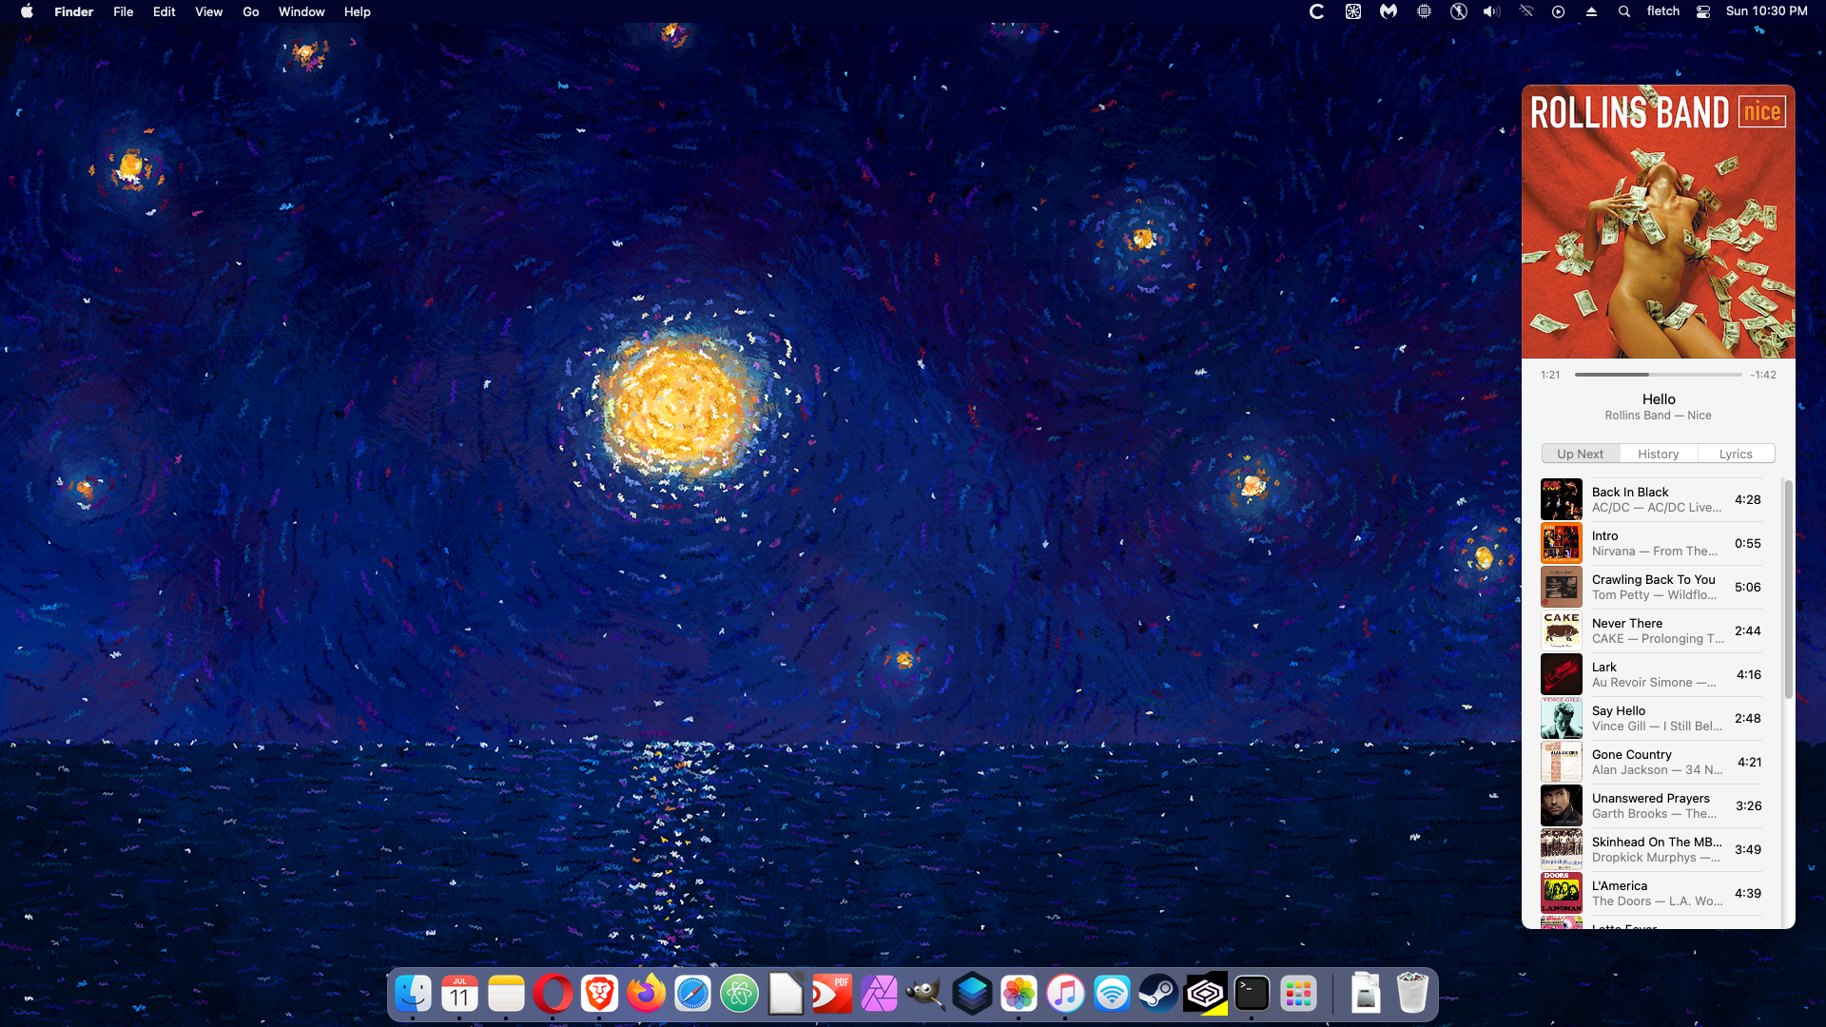Open LibreOffice from the Dock
The image size is (1826, 1027).
point(786,994)
